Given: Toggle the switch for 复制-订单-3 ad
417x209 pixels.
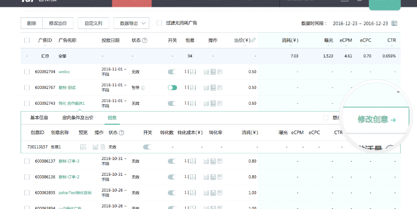Looking at the screenshot, I should click(172, 161).
